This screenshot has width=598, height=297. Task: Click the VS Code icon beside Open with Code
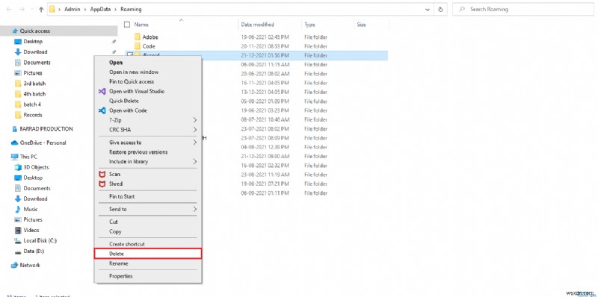point(102,110)
